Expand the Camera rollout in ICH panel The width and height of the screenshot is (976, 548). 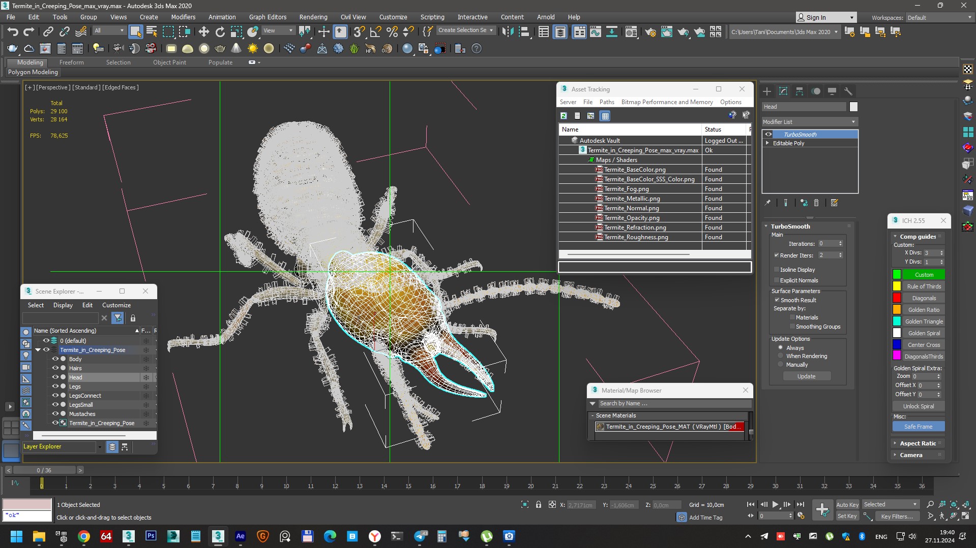click(918, 455)
